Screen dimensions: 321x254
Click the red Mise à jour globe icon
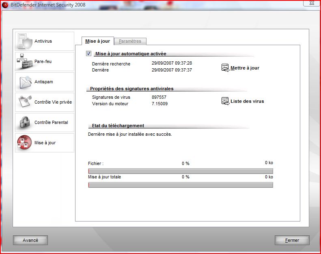[24, 142]
